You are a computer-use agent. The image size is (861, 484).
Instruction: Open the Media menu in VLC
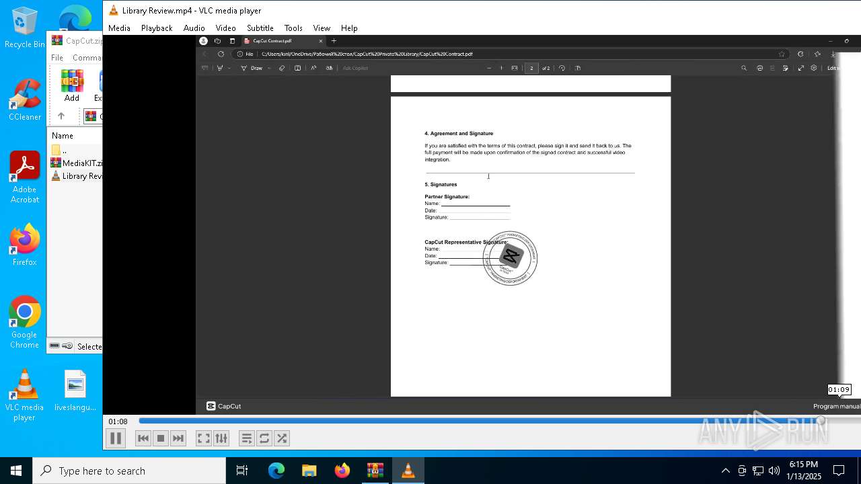(119, 28)
